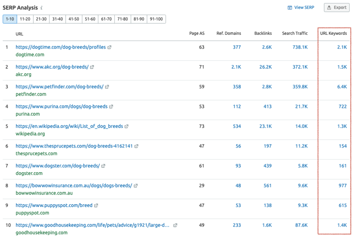Screen dimensions: 353x237
Task: Open the akc.org dog-breeds URL
Action: (x=52, y=67)
